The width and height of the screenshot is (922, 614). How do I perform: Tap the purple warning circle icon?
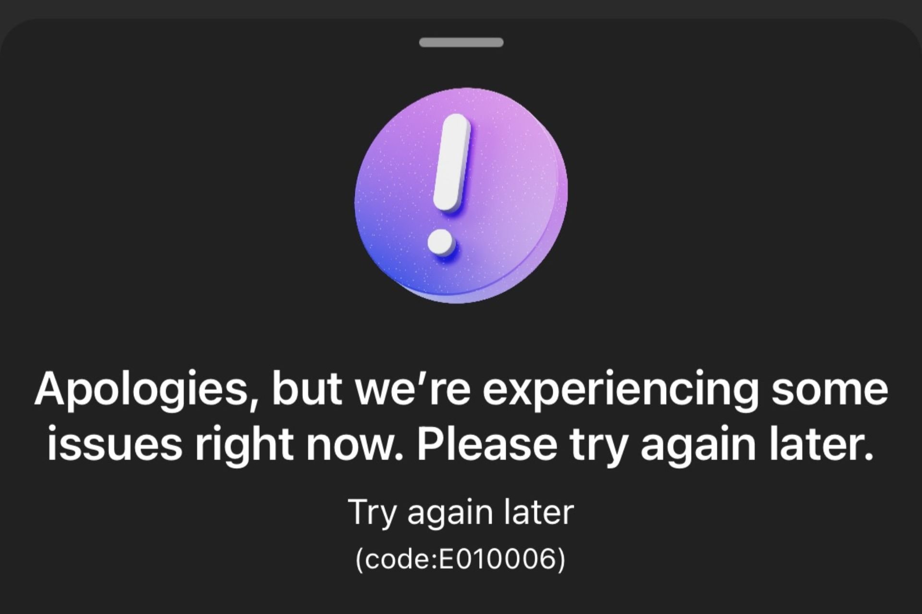(x=461, y=195)
